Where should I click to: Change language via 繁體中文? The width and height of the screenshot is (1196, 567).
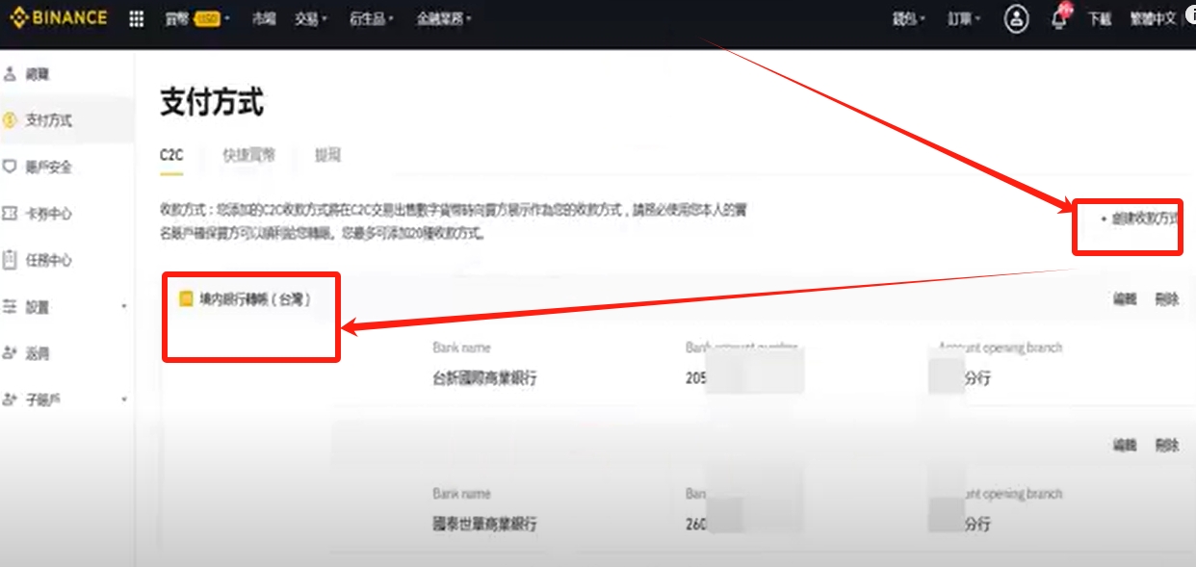click(1153, 19)
